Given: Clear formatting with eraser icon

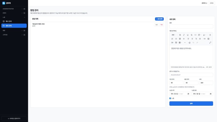Looking at the screenshot, I should click(x=190, y=43).
